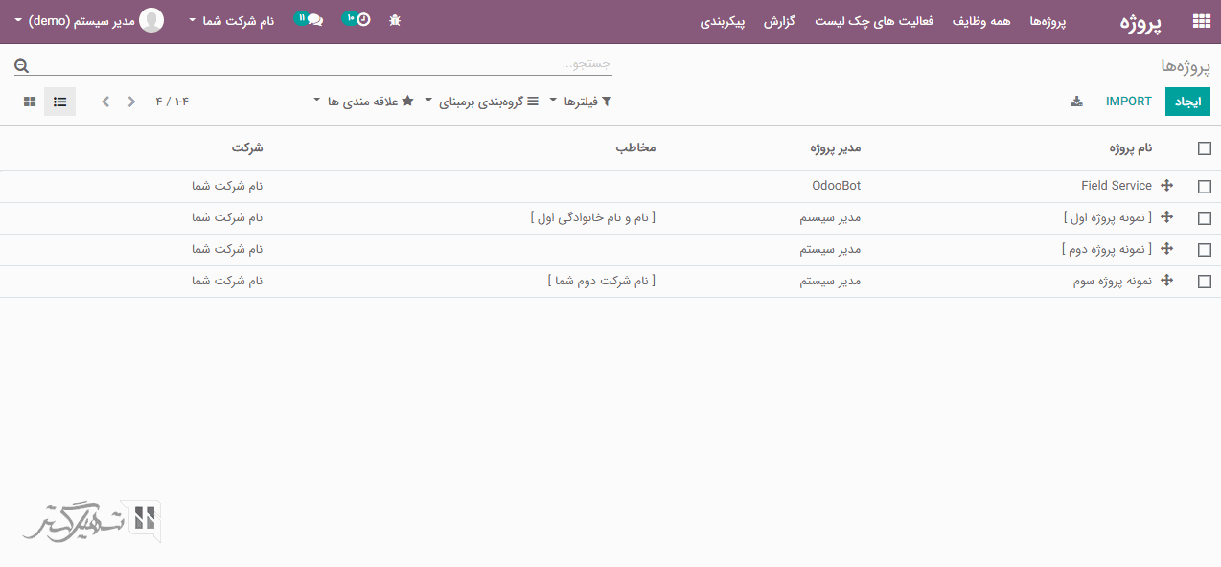The height and width of the screenshot is (567, 1221).
Task: Tick checkbox for نمونه پروژه سوم
Action: pyautogui.click(x=1204, y=282)
